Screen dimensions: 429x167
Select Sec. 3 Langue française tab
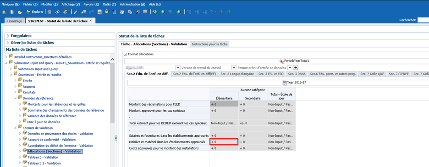click(237, 74)
